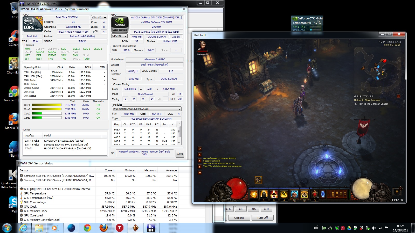Jump to chat bottom arrow

pyautogui.click(x=200, y=166)
